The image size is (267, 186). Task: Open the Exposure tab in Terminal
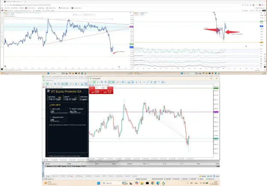55,176
